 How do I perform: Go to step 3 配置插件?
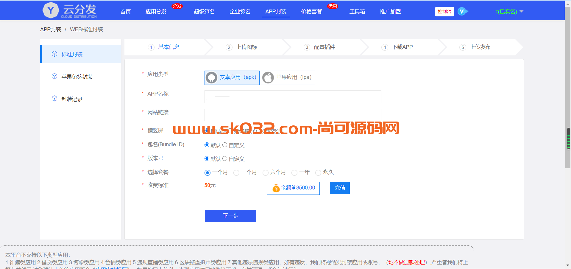point(319,47)
